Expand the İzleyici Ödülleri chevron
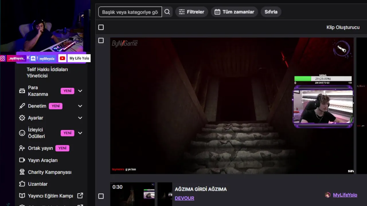Screen dimensions: 367x206 [x=80, y=133]
